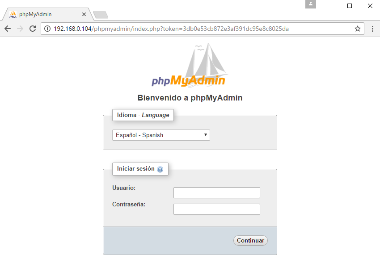Click the 'Bienvenido a phpMyAdmin' heading
The image size is (380, 268).
(190, 98)
